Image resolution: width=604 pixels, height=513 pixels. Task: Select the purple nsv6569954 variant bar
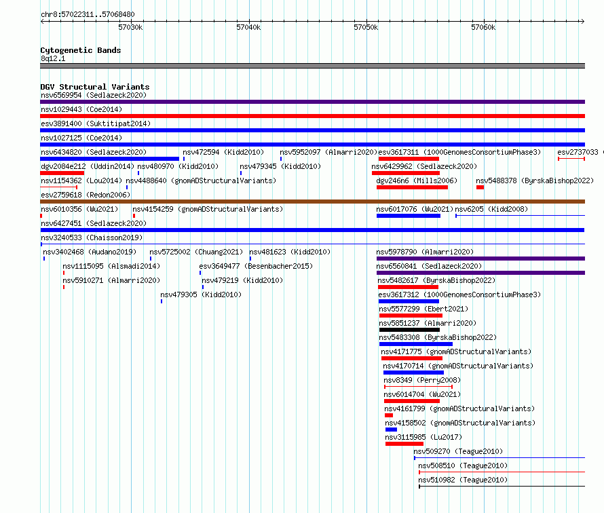pyautogui.click(x=312, y=102)
